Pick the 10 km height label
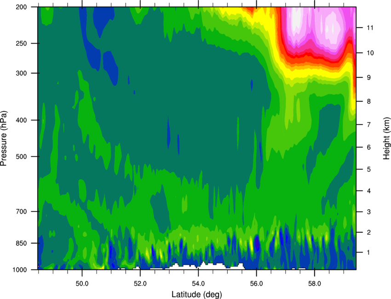The image size is (391, 299). point(370,53)
